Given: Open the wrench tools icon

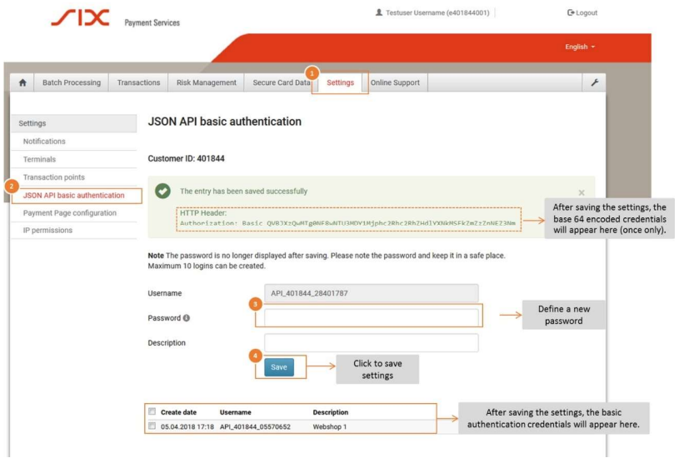Looking at the screenshot, I should 592,82.
